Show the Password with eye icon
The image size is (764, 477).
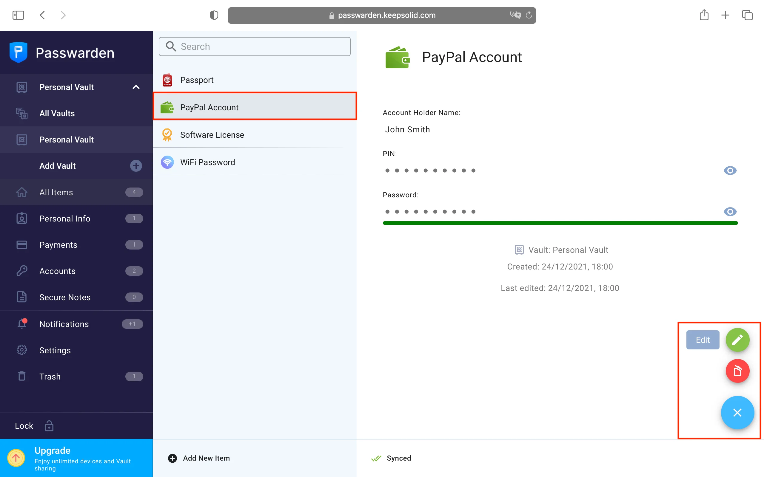pyautogui.click(x=730, y=212)
